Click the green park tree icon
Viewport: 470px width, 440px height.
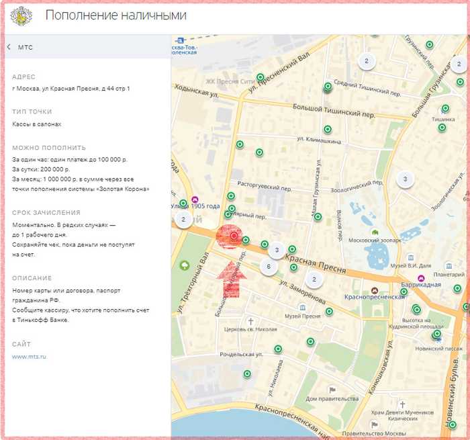pyautogui.click(x=185, y=265)
